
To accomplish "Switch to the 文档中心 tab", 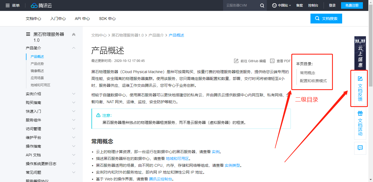I will point(33,19).
